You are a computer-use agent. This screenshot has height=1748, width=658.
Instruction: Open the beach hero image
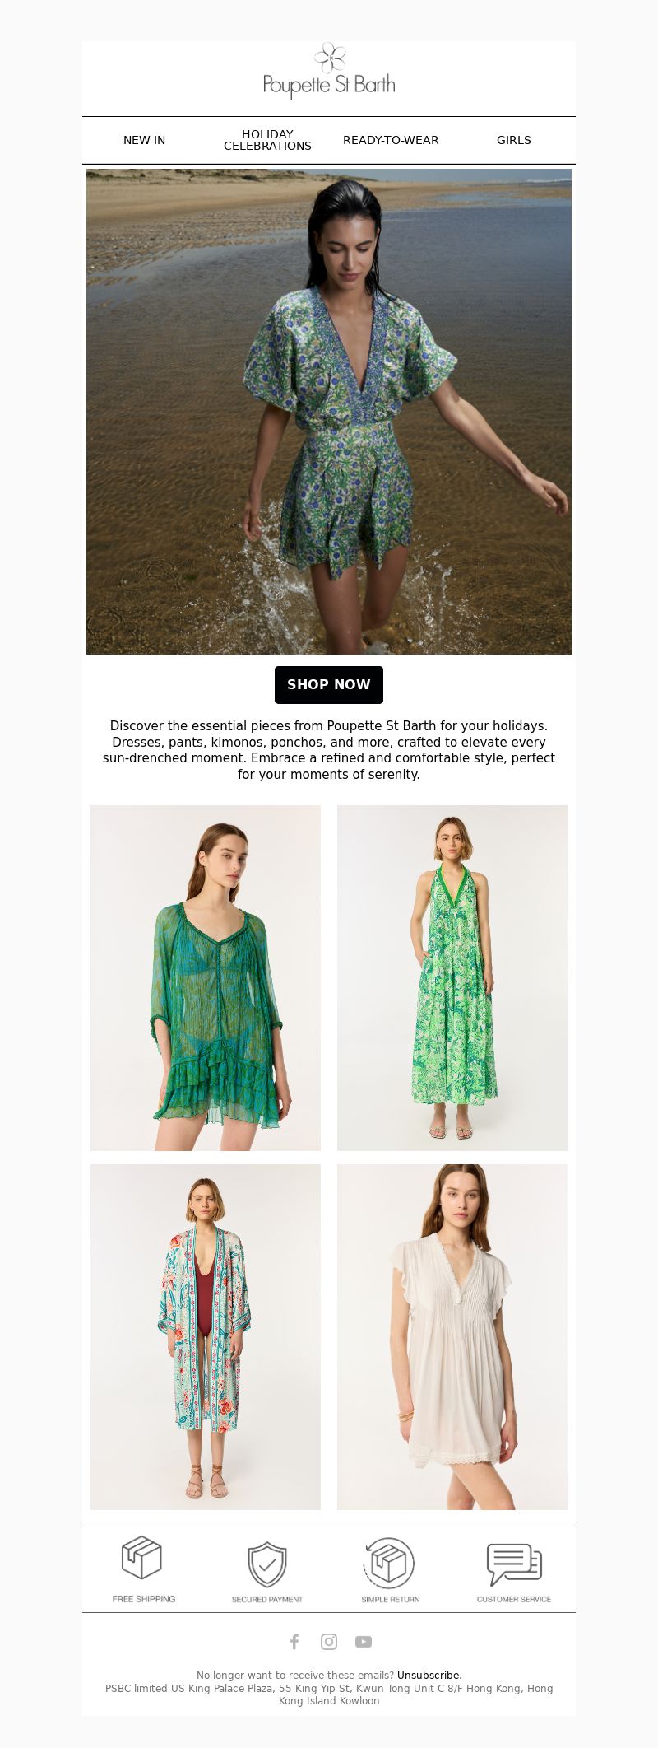(x=329, y=412)
